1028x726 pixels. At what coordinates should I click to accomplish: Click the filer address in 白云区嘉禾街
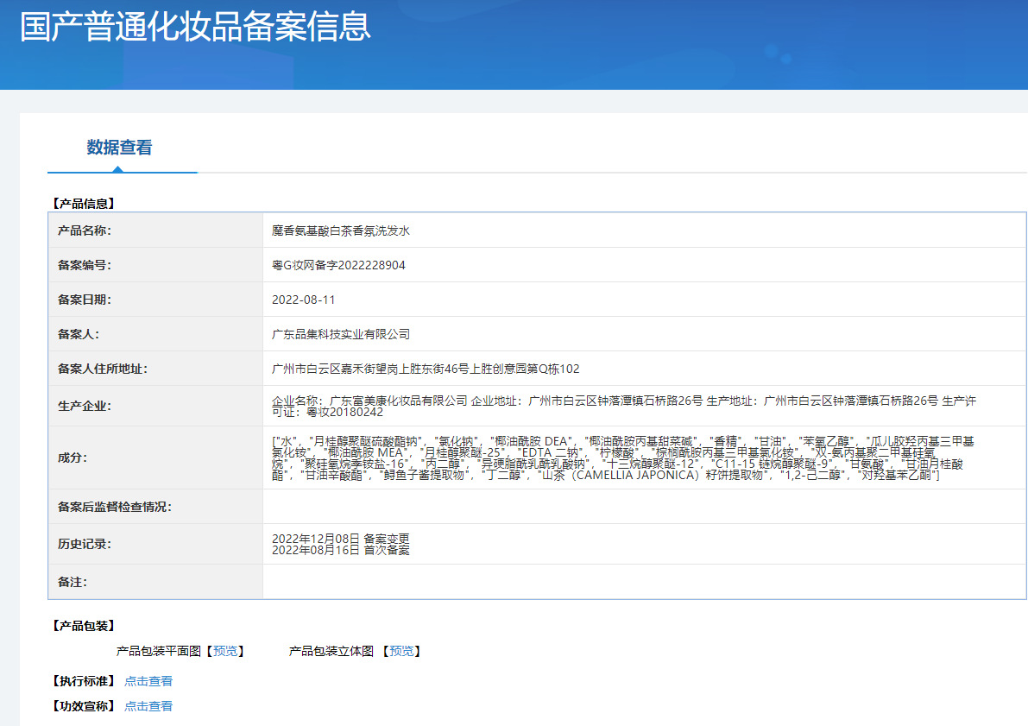426,369
